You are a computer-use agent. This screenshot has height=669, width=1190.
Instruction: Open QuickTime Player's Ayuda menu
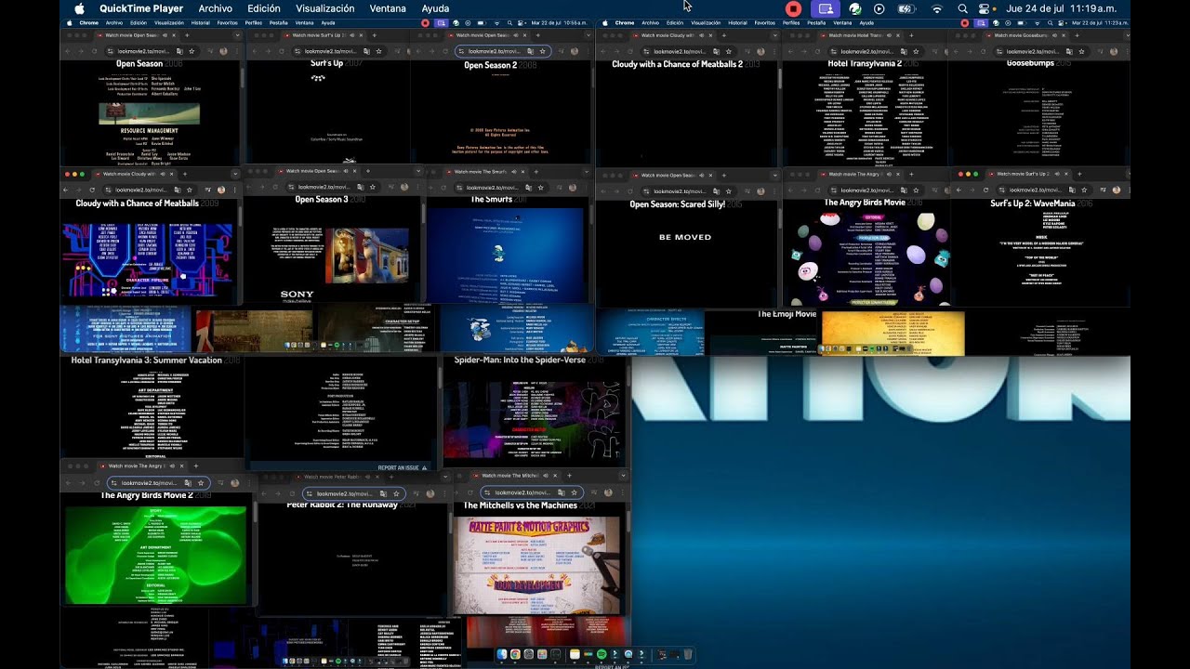(435, 8)
